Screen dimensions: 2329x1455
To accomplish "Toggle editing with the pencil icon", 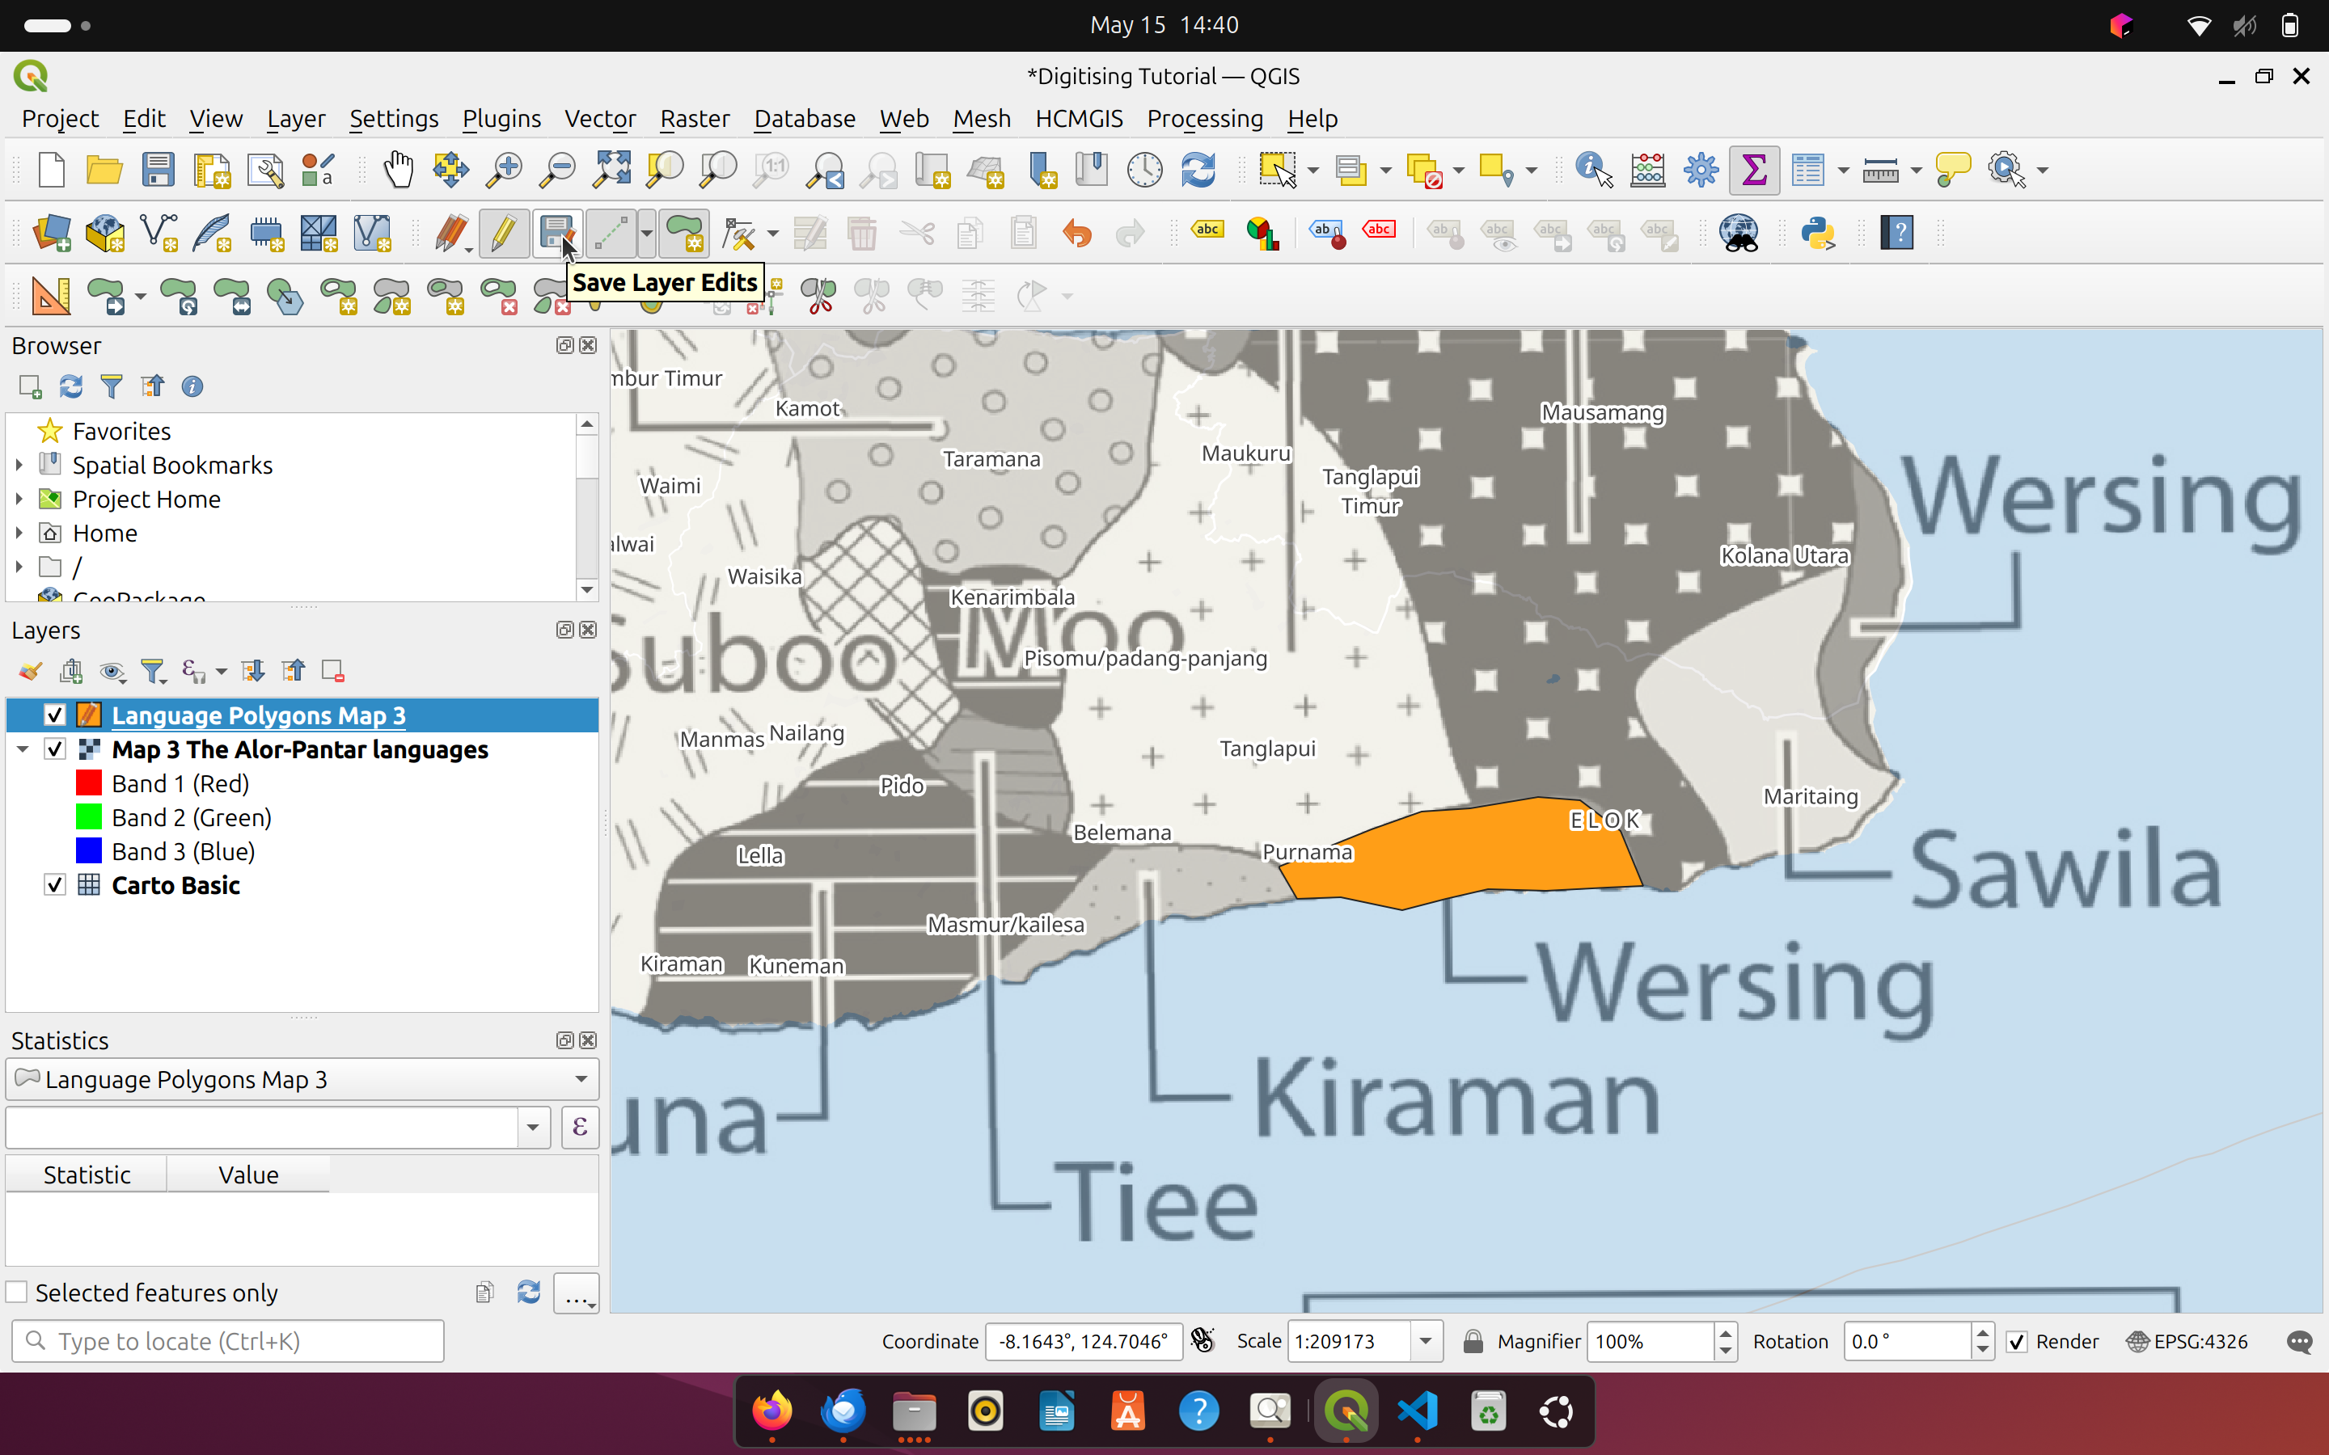I will 503,233.
